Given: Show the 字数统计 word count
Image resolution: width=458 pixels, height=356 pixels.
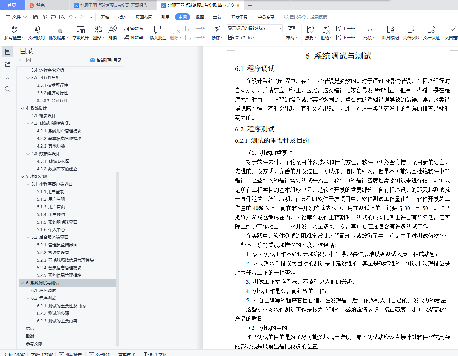Looking at the screenshot, I should click(80, 33).
